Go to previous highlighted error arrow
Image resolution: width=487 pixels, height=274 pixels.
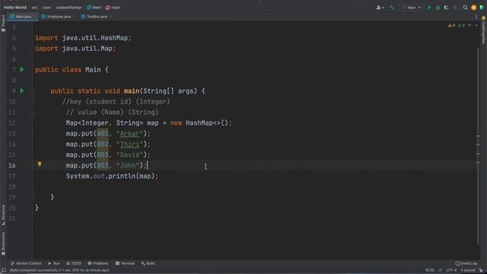(469, 25)
